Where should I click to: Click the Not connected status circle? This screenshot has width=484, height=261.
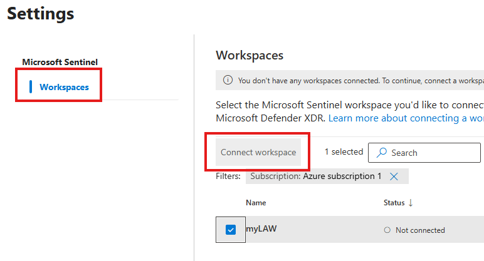tap(387, 230)
